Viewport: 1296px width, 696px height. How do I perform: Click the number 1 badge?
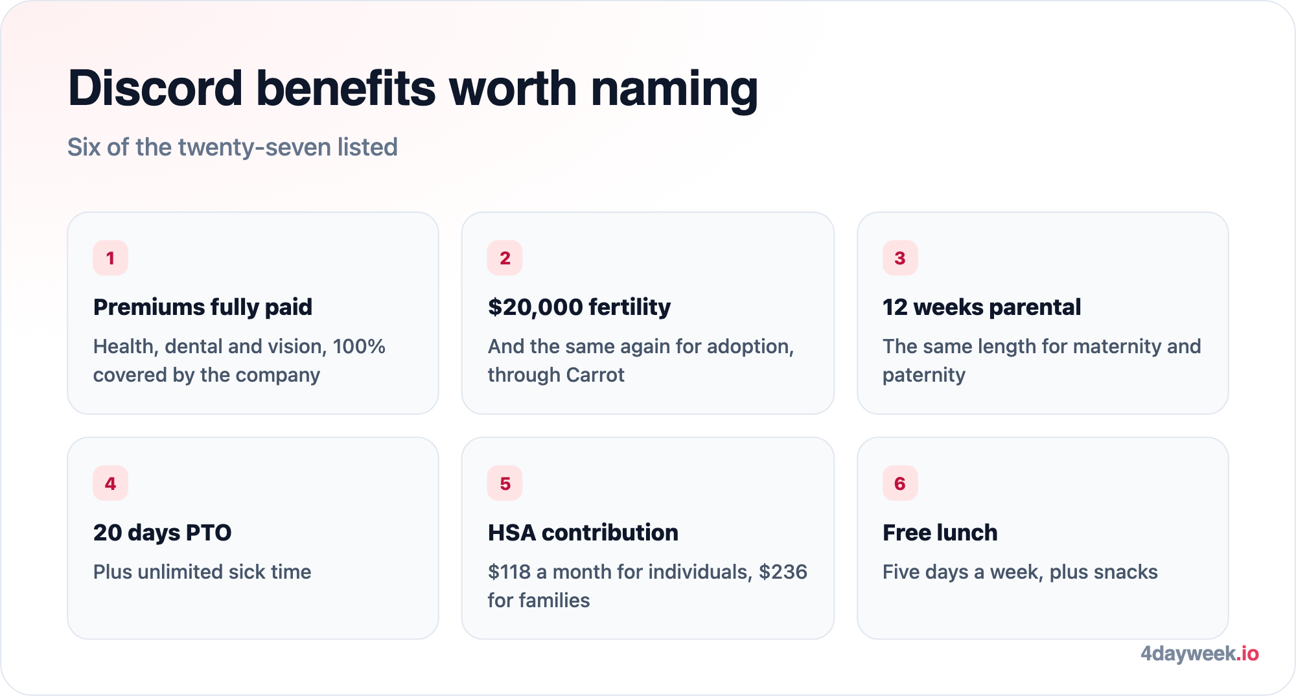click(110, 258)
